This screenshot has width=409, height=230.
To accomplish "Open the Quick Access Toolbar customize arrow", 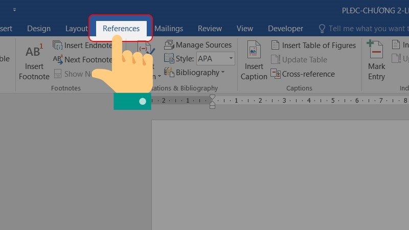I will (x=14, y=10).
